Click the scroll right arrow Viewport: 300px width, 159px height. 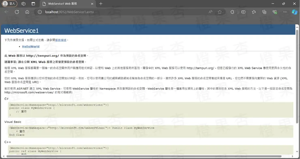[x=293, y=156]
